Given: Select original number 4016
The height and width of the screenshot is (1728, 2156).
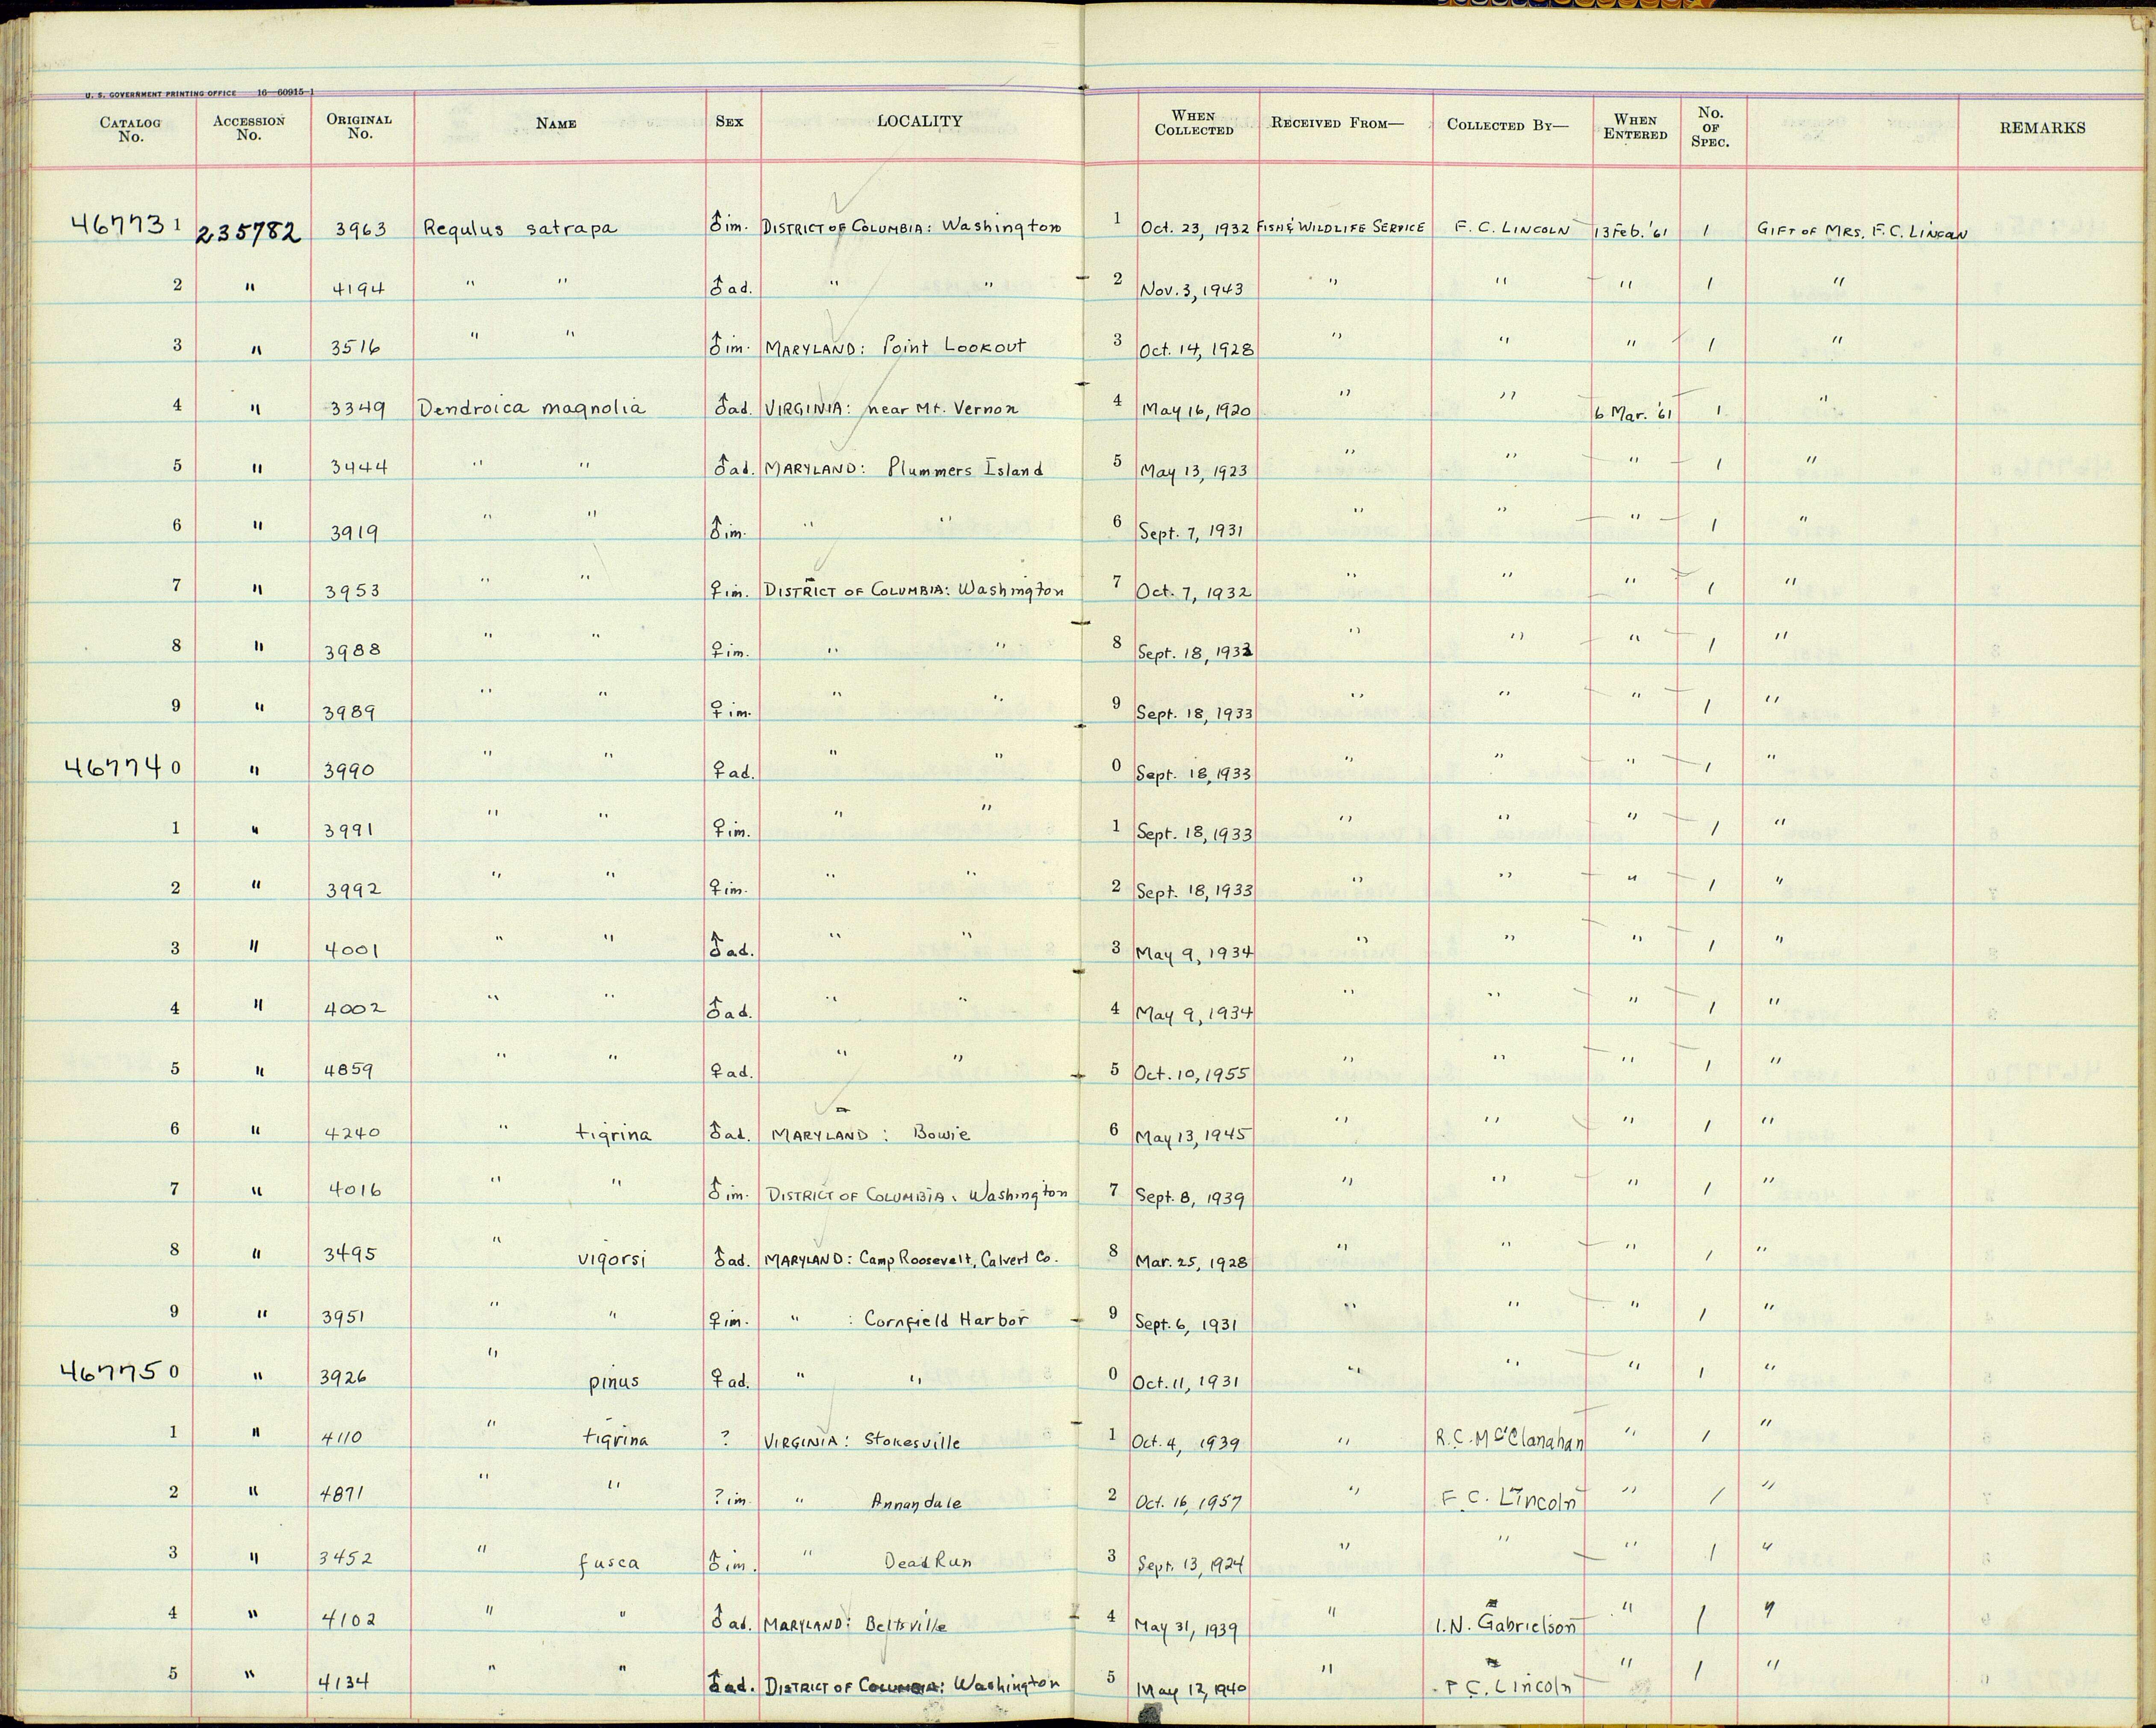Looking at the screenshot, I should tap(354, 1190).
